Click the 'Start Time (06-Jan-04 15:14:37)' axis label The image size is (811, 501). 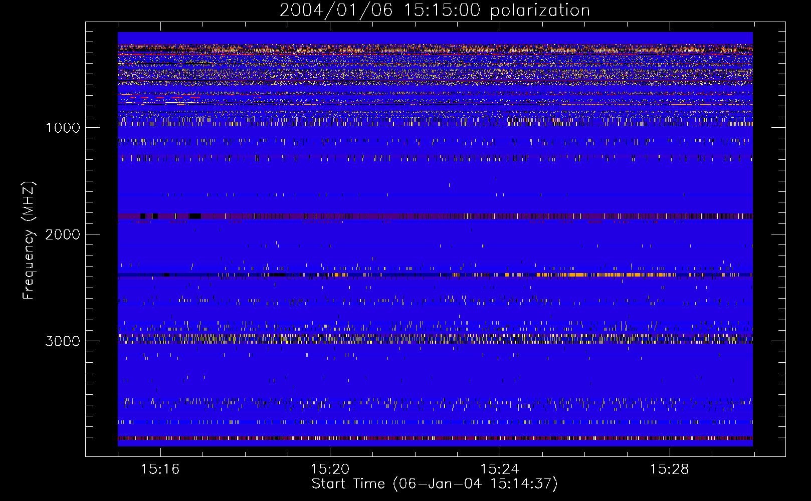click(x=435, y=483)
